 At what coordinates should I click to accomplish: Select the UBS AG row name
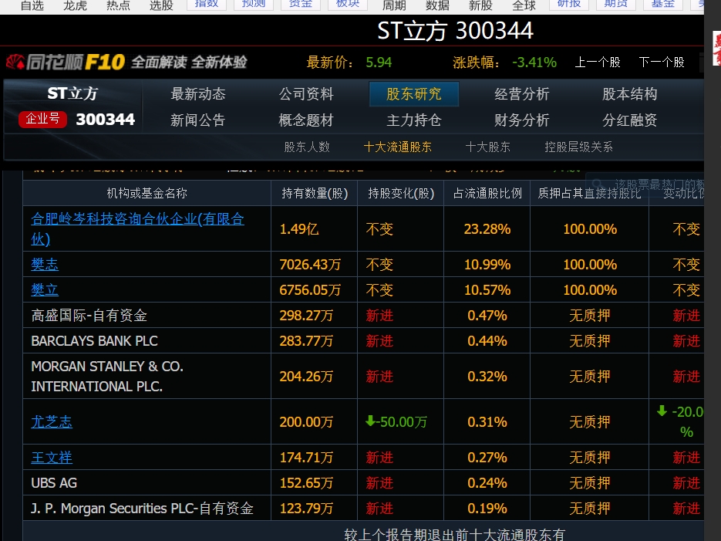(x=54, y=483)
